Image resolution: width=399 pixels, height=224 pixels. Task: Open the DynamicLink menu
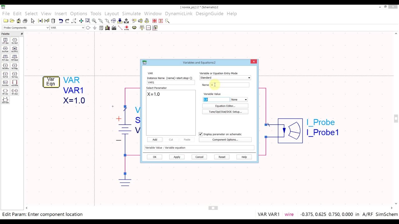pyautogui.click(x=179, y=14)
